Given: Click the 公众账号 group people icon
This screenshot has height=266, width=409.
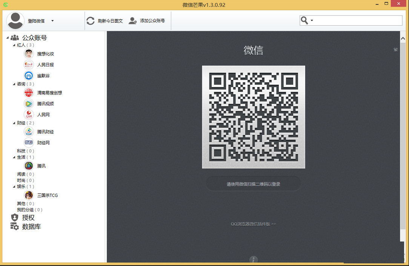Looking at the screenshot, I should coord(15,38).
